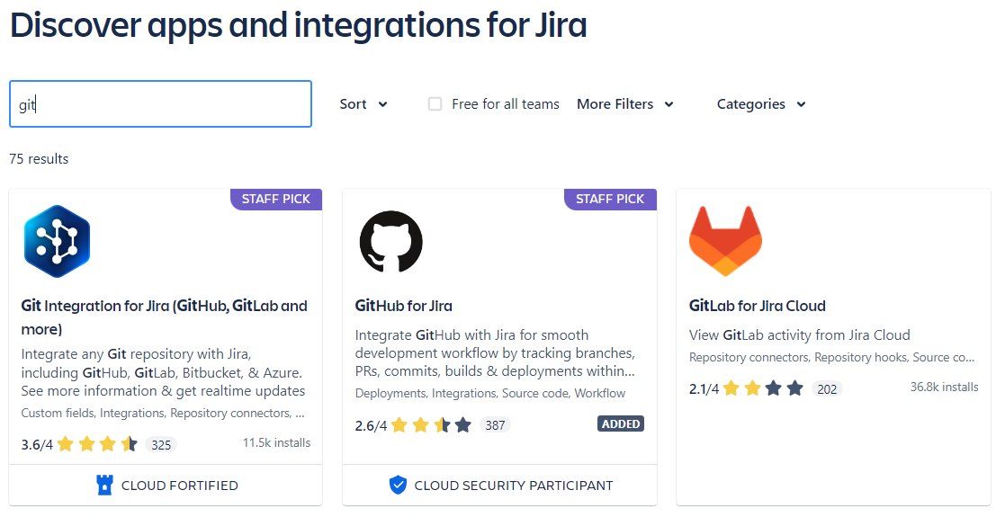Click the '11.5k installs' text
This screenshot has height=517, width=1005.
click(276, 442)
